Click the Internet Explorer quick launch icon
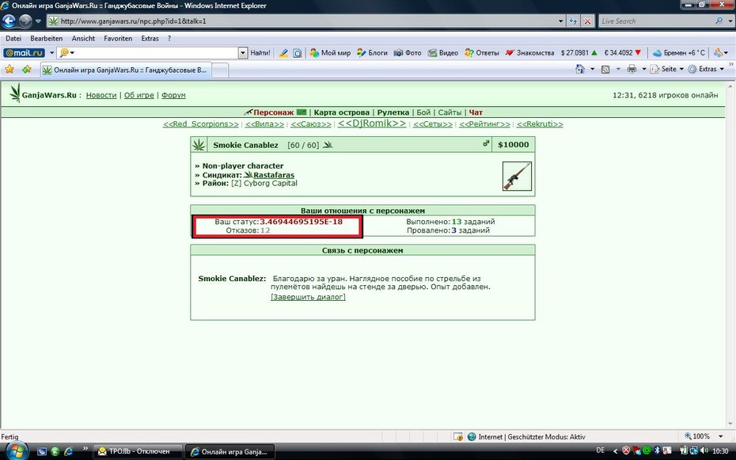The width and height of the screenshot is (736, 460). click(69, 451)
